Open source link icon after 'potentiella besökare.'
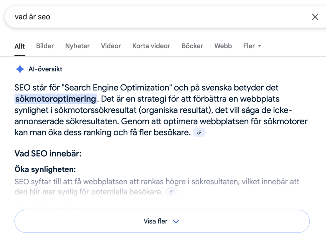 [172, 192]
